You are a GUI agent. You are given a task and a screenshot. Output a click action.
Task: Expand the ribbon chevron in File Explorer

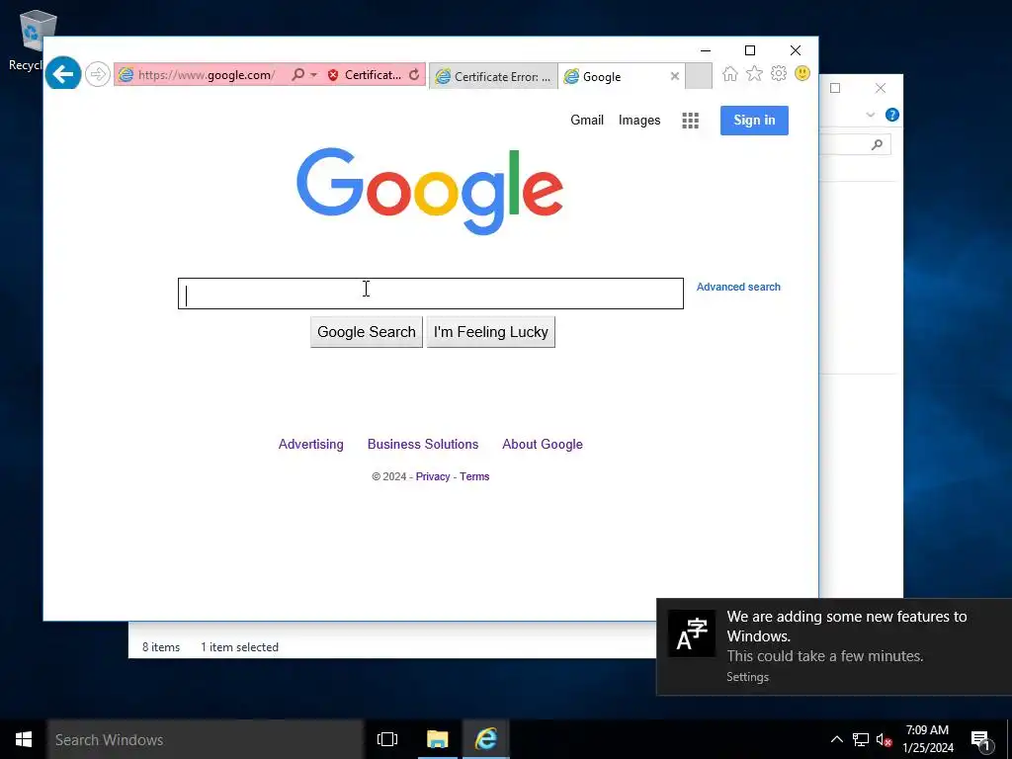coord(870,115)
